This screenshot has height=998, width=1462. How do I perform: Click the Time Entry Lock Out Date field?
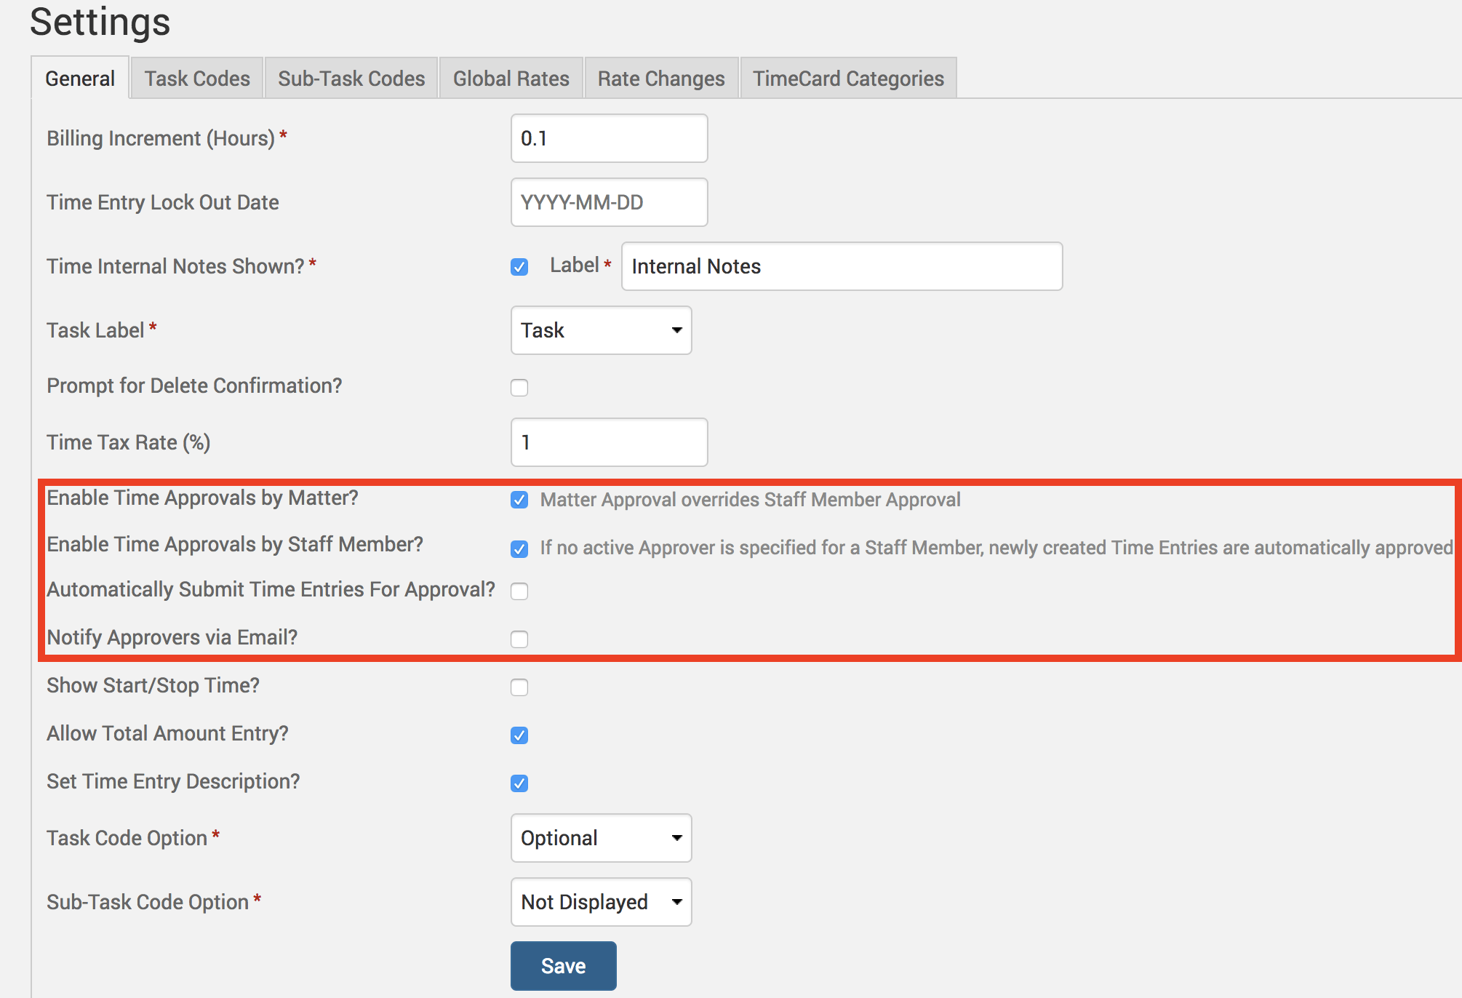[609, 202]
